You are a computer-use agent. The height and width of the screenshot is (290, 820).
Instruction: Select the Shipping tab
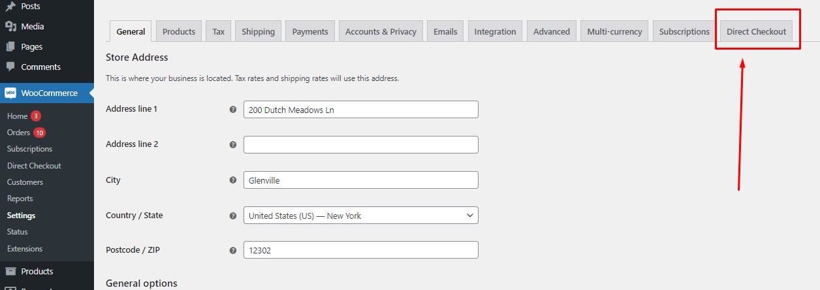pos(258,31)
